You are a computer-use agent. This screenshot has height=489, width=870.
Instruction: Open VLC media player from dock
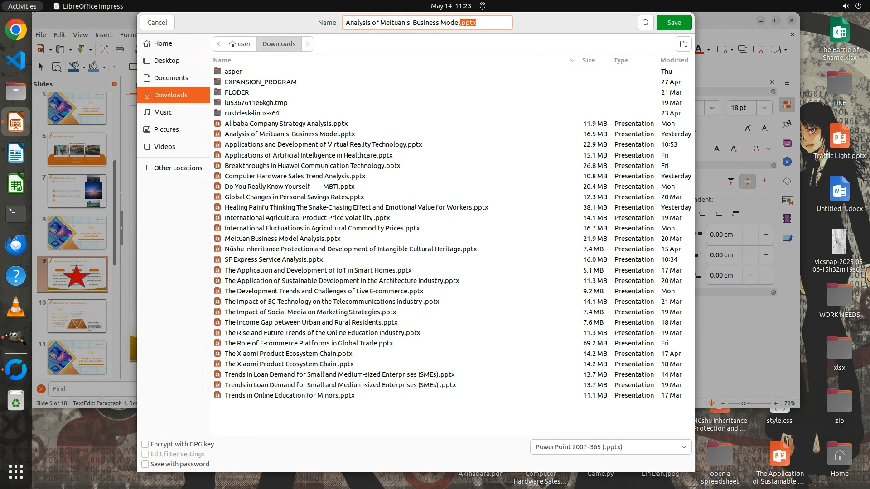click(x=16, y=307)
